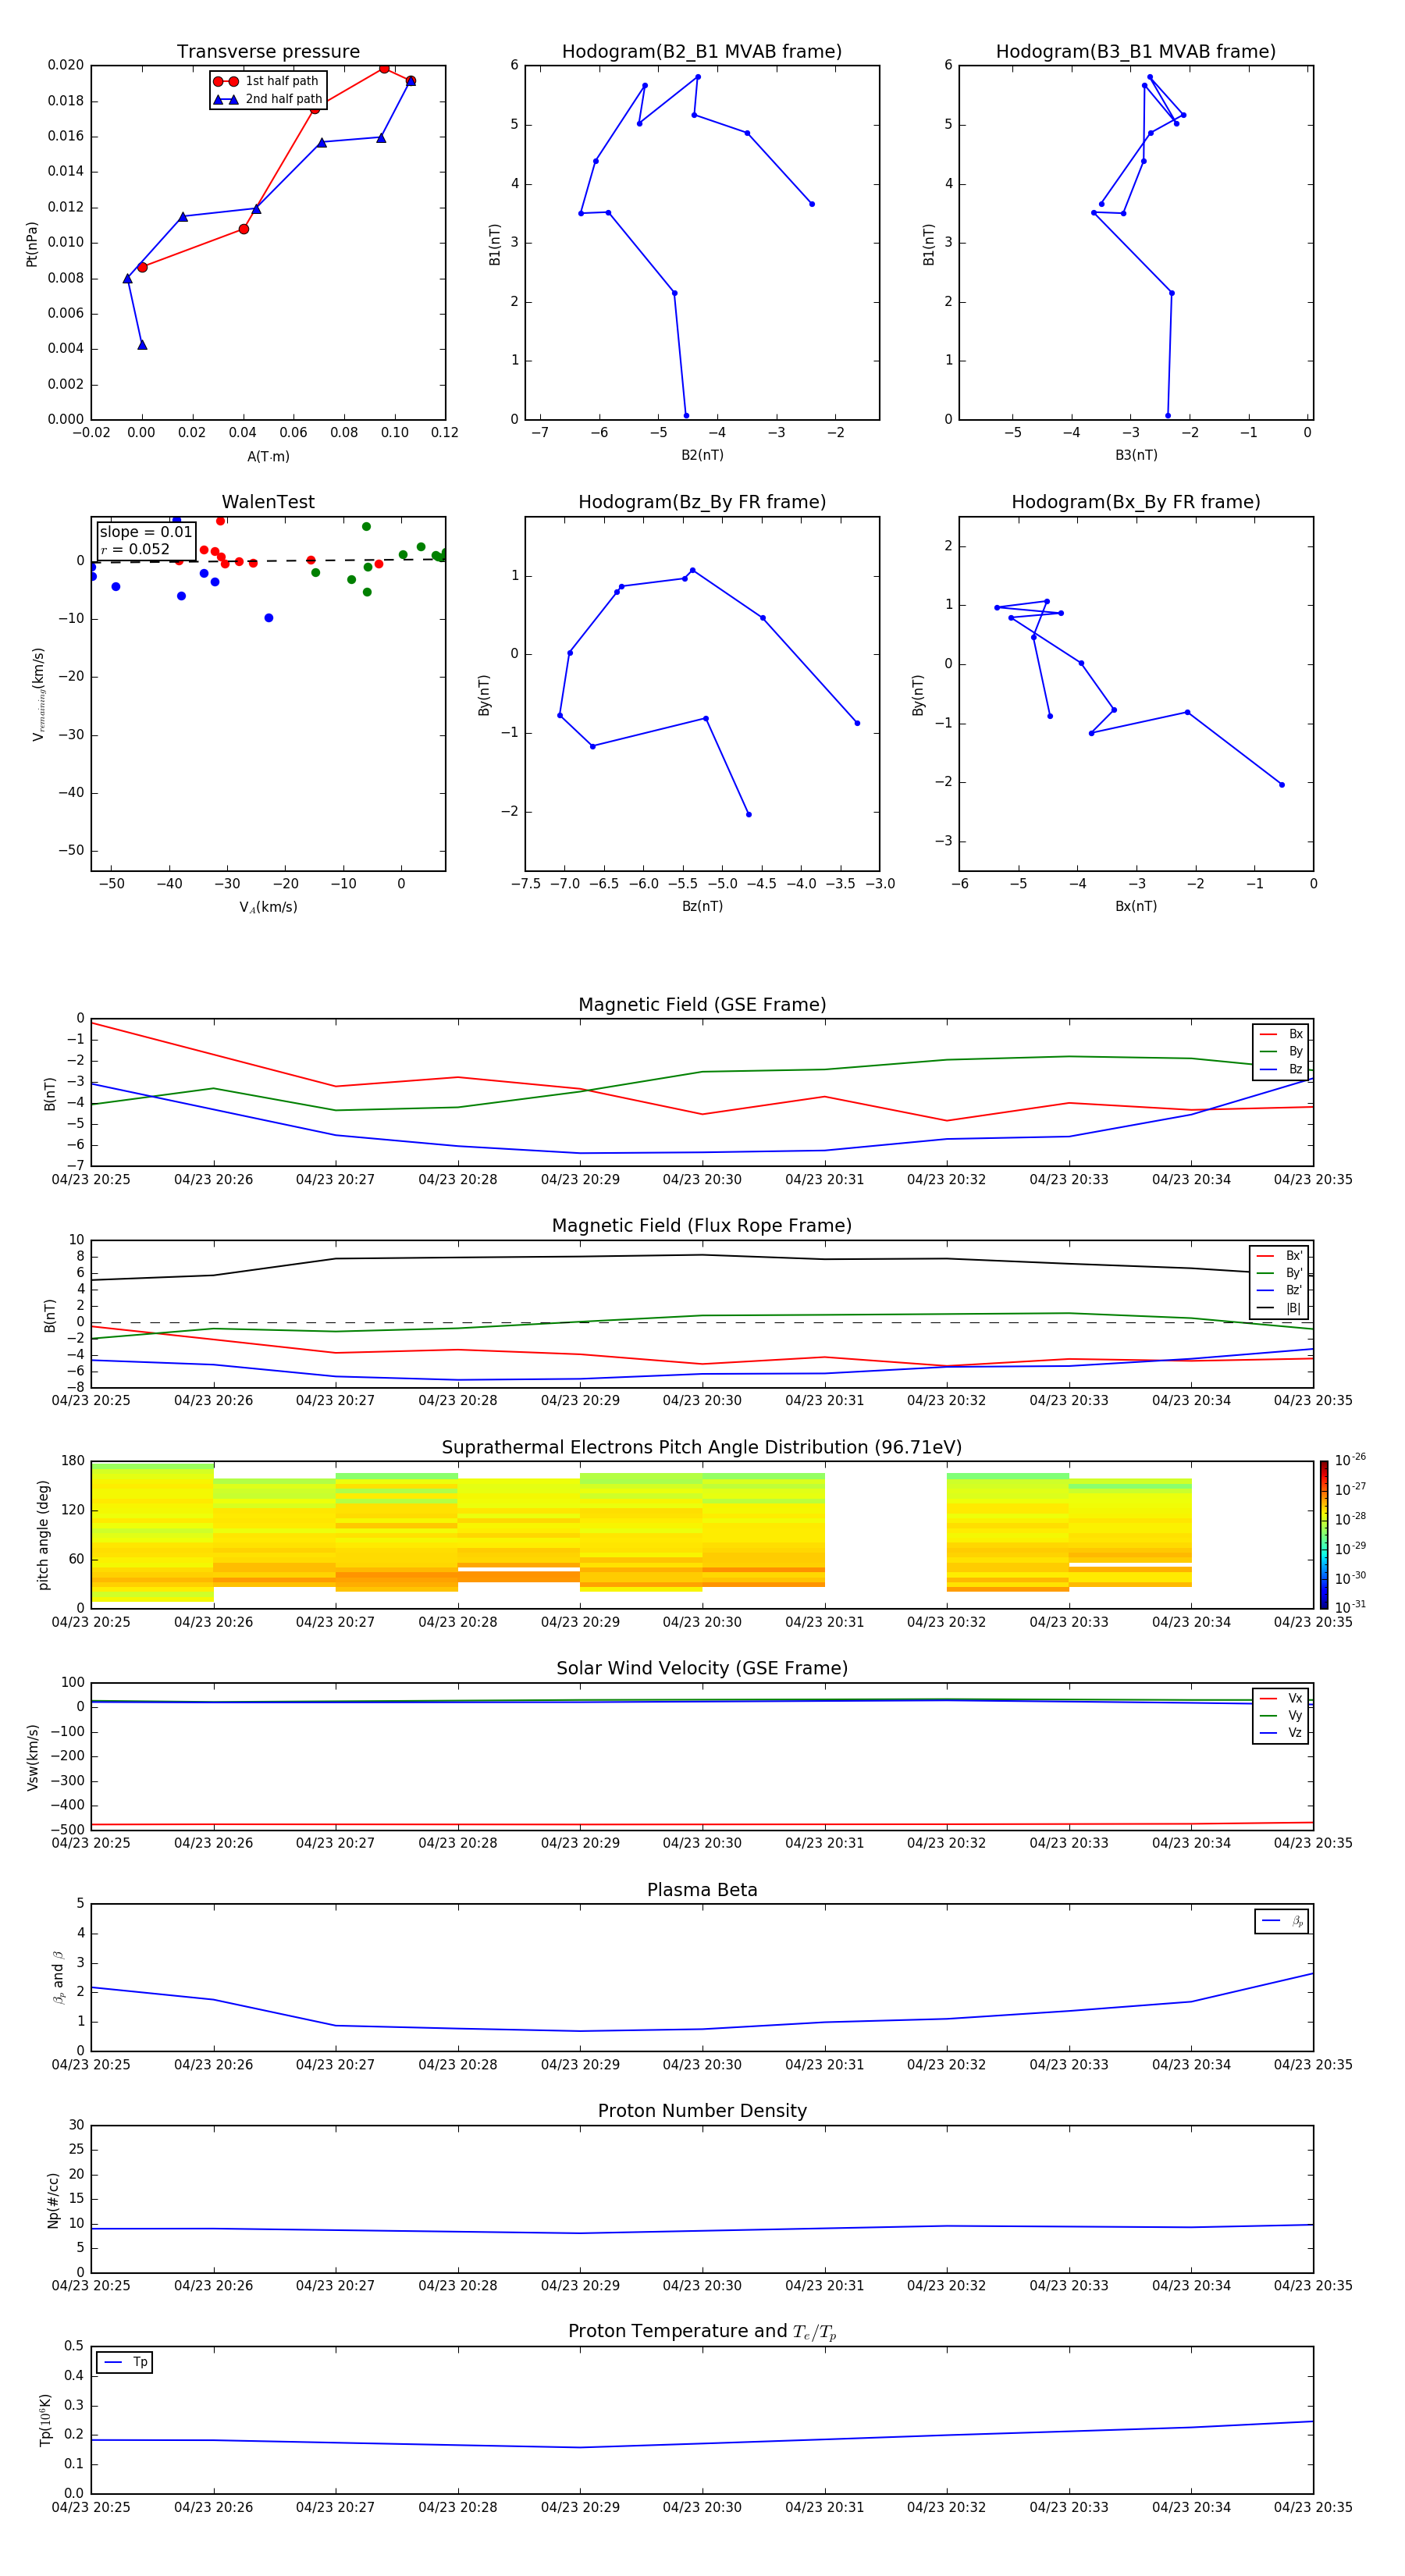Select the "Bz(nT)" x-axis label

point(702,906)
